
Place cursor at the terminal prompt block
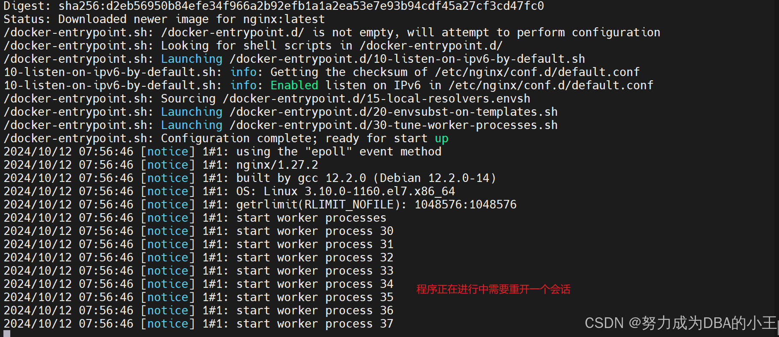coord(7,334)
